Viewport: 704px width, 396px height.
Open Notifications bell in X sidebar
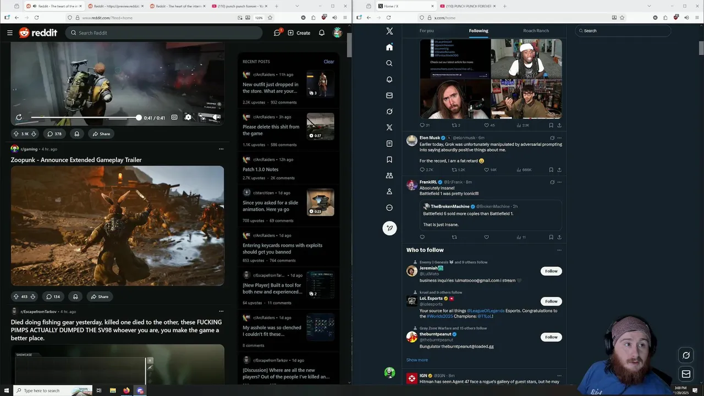389,79
